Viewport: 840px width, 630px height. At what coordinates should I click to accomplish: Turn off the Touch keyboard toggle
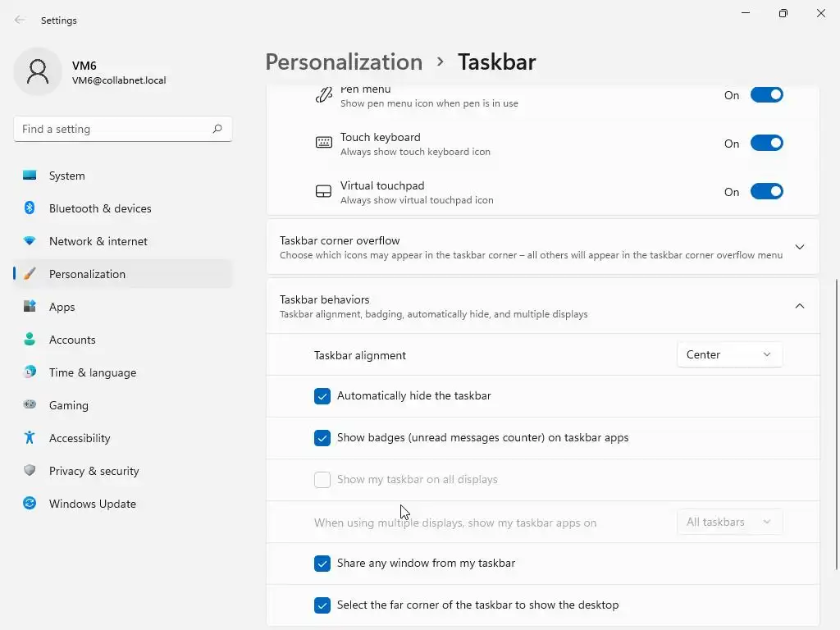point(767,144)
